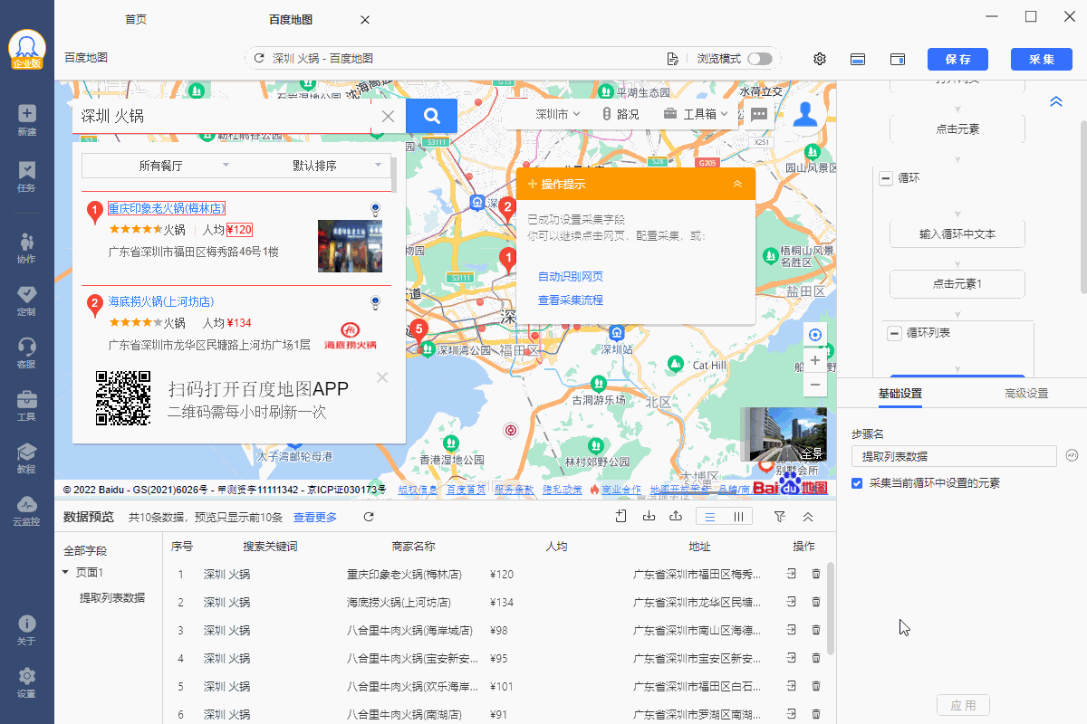1087x724 pixels.
Task: Select 提取列表数据 in the field tree
Action: click(111, 597)
